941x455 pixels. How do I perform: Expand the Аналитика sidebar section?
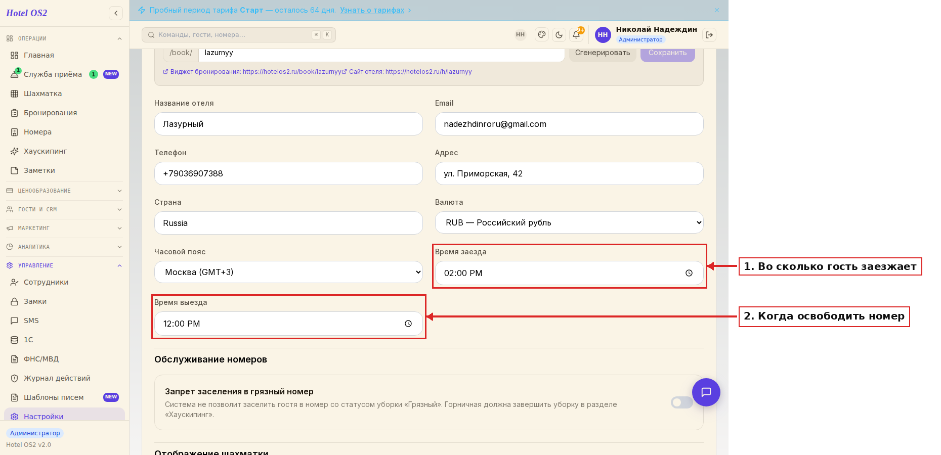point(64,247)
